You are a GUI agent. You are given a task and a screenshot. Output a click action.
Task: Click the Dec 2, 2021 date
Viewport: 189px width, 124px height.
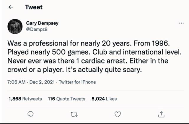[42, 82]
